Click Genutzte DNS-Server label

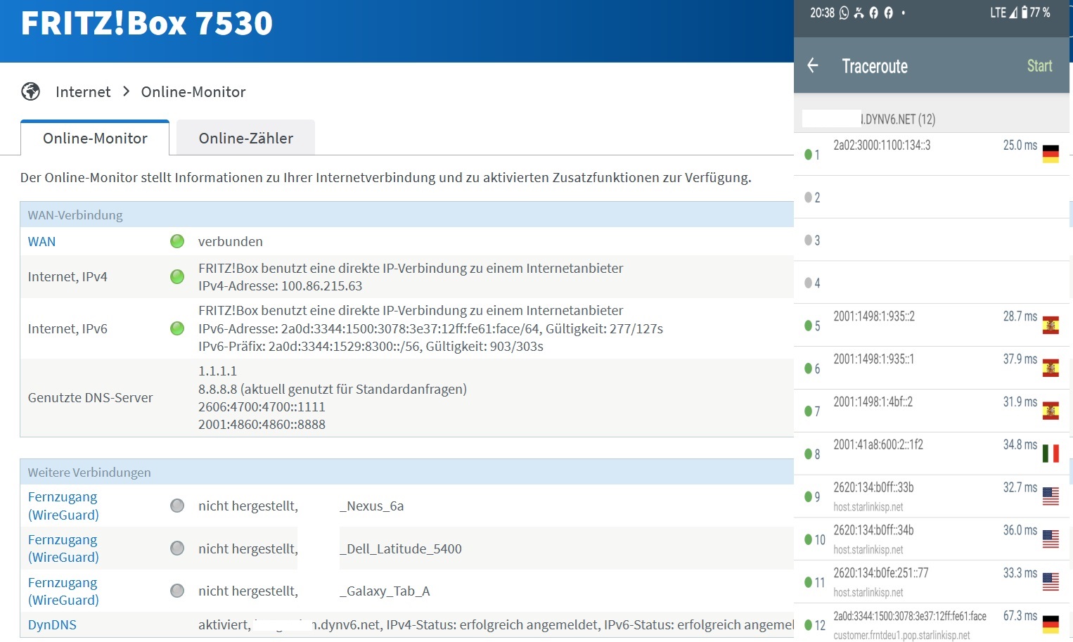[x=90, y=397]
